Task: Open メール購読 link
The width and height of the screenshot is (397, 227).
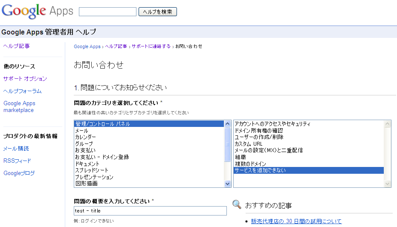Action: [x=16, y=148]
